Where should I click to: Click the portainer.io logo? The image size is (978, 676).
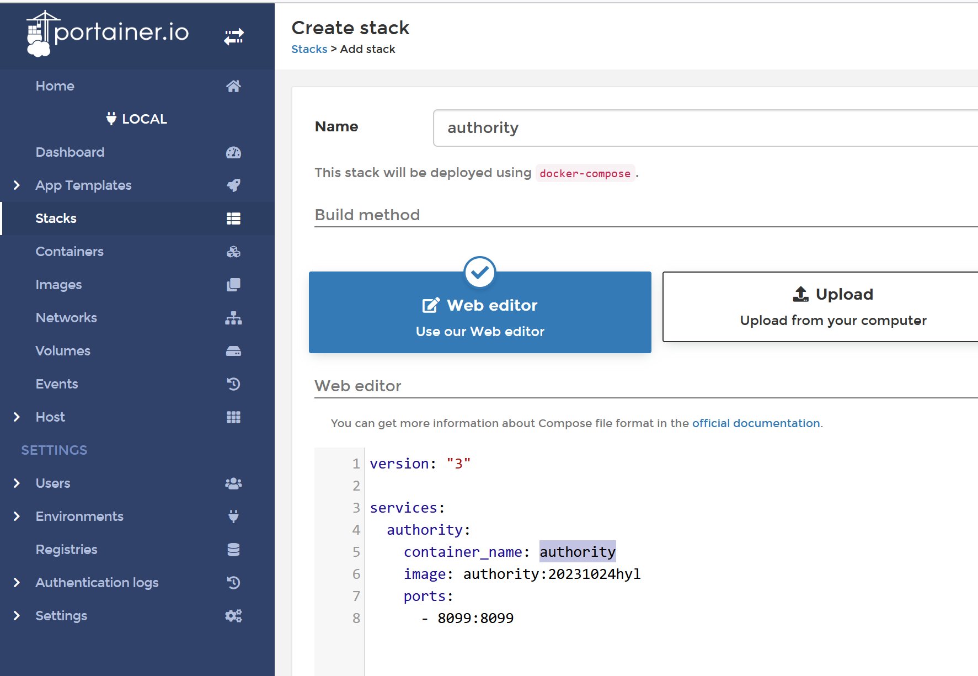click(x=108, y=33)
